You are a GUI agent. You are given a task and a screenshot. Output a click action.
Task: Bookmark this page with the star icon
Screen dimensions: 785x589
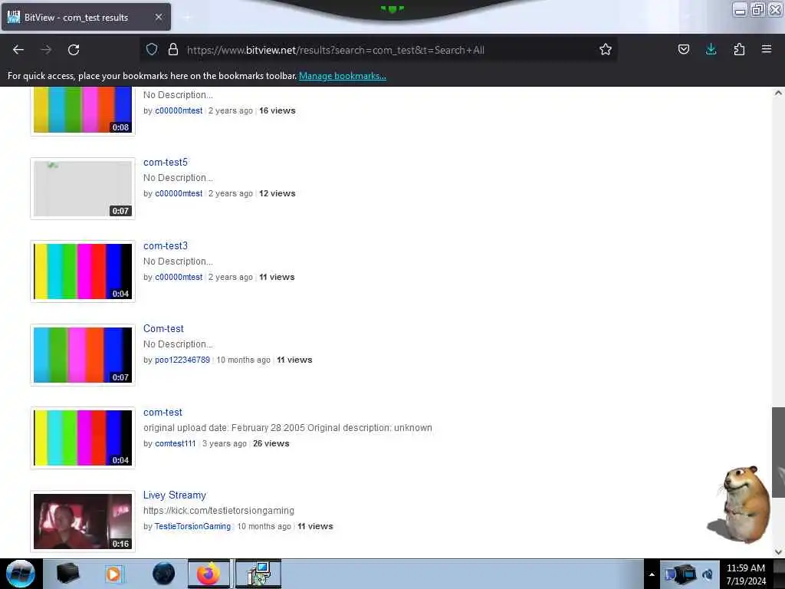tap(606, 49)
